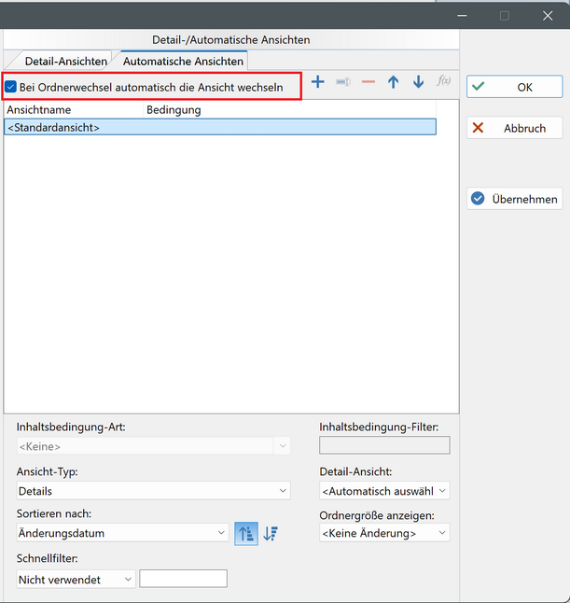Image resolution: width=570 pixels, height=603 pixels.
Task: Switch to the Detail-Ansichten tab
Action: 65,62
